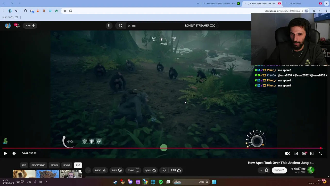Open the three-dot more actions menu
This screenshot has width=330, height=186.
88,170
